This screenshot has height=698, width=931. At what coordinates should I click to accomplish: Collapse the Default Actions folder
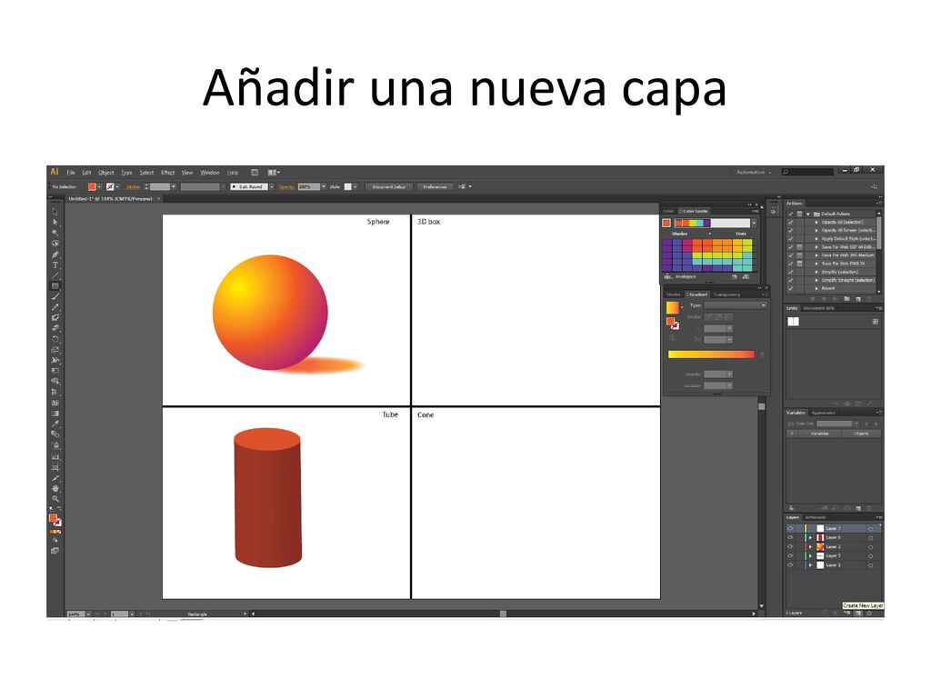click(x=808, y=214)
